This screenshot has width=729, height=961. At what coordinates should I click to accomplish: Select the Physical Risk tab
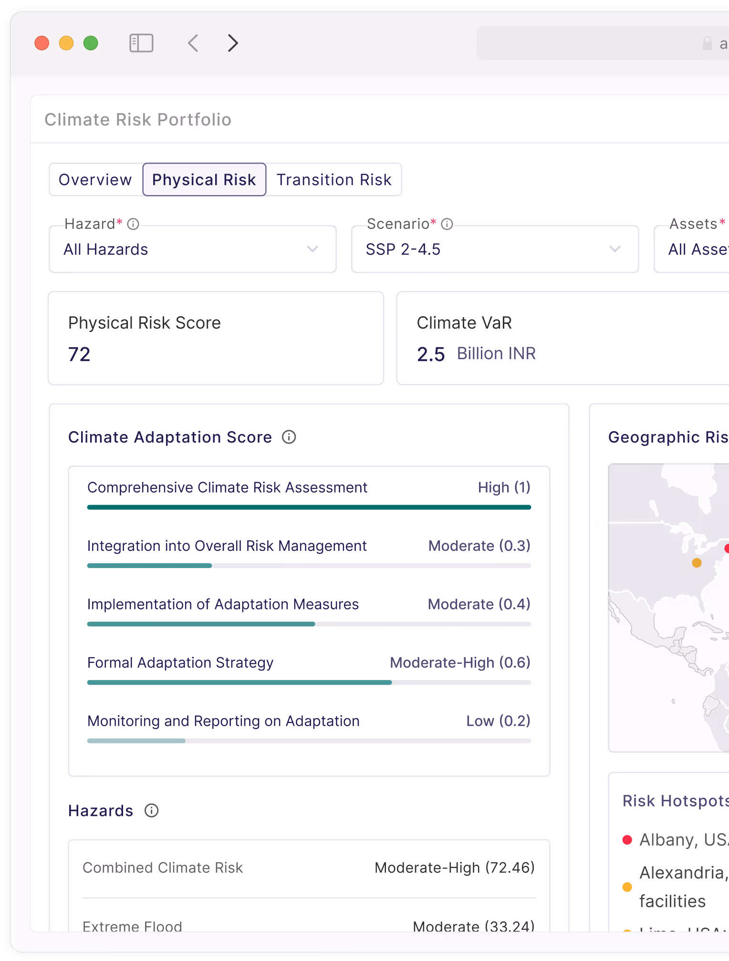[x=204, y=180]
